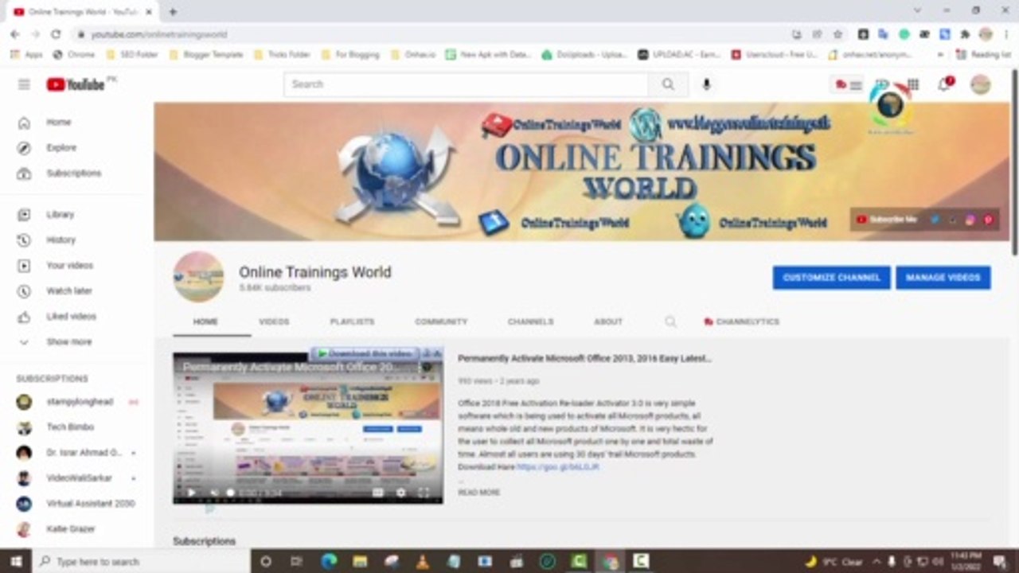Image resolution: width=1019 pixels, height=573 pixels.
Task: Reload the page in Chrome
Action: pos(56,34)
